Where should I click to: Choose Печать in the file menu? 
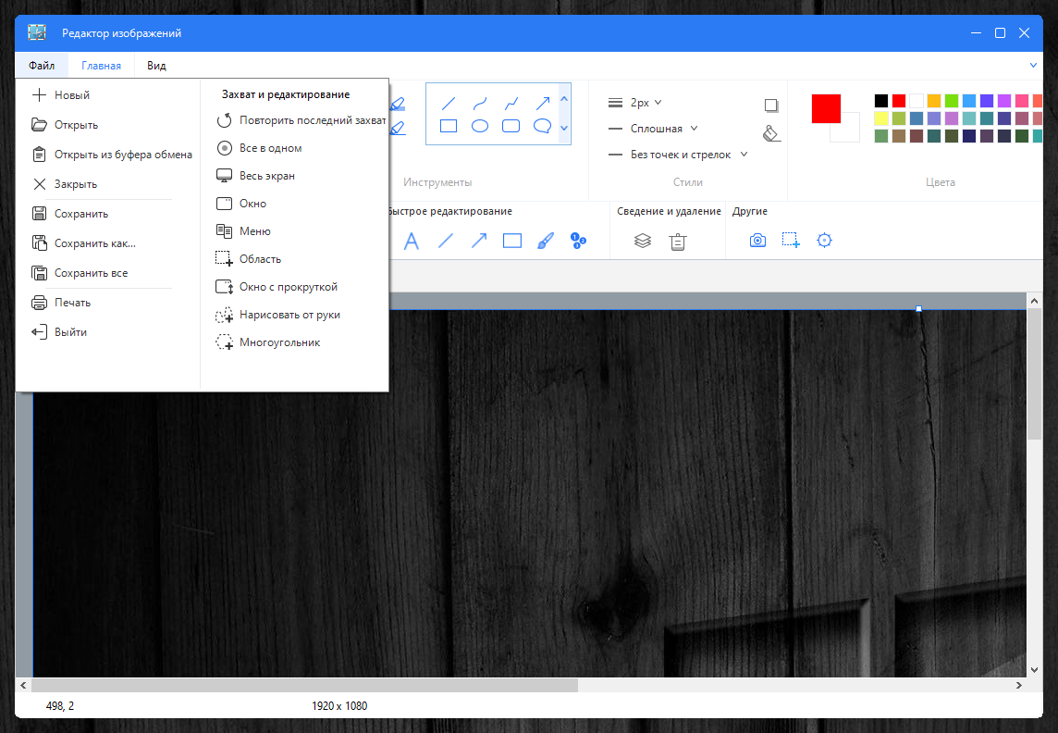point(108,303)
